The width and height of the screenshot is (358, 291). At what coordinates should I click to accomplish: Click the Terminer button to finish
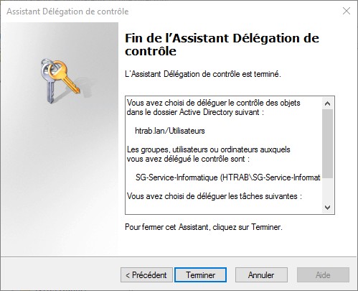(x=200, y=274)
